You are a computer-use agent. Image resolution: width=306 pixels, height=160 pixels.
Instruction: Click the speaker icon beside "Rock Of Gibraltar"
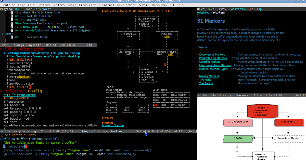click(12, 16)
